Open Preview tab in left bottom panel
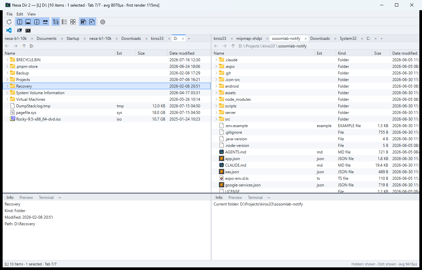 click(x=26, y=198)
